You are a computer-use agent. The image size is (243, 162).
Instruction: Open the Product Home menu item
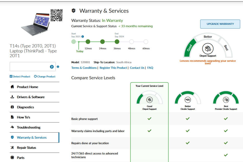(27, 87)
